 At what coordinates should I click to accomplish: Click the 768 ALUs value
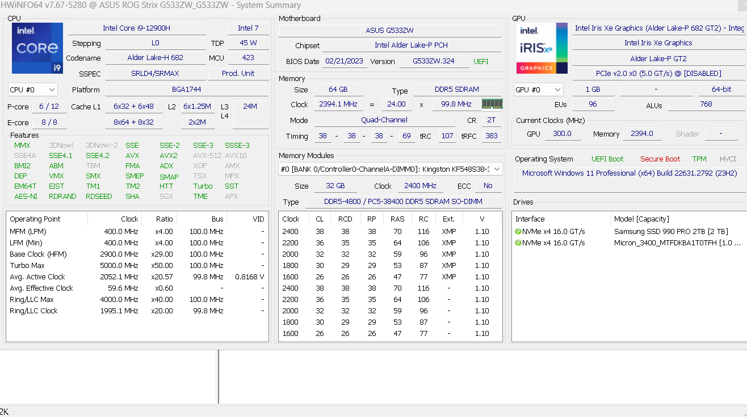point(706,104)
